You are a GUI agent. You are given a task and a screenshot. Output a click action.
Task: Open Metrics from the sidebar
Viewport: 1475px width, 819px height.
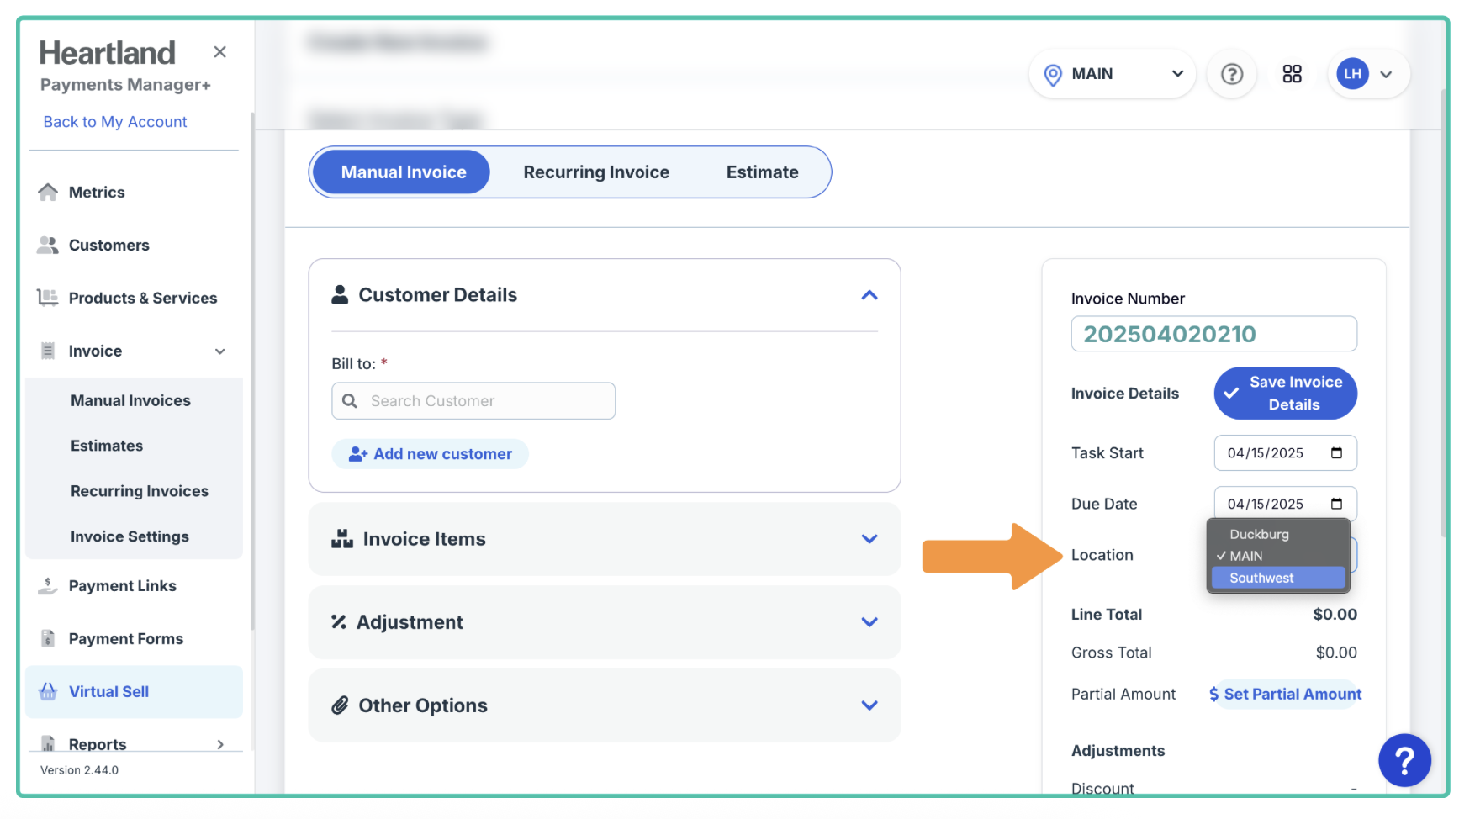coord(97,193)
